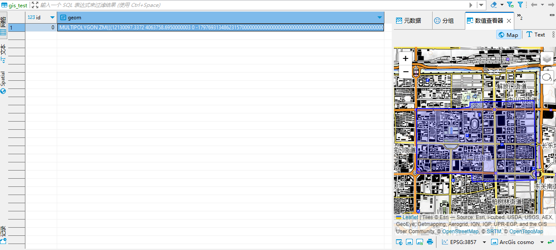Open map in browser icon
Screen dimensions: 556x250
[399, 242]
